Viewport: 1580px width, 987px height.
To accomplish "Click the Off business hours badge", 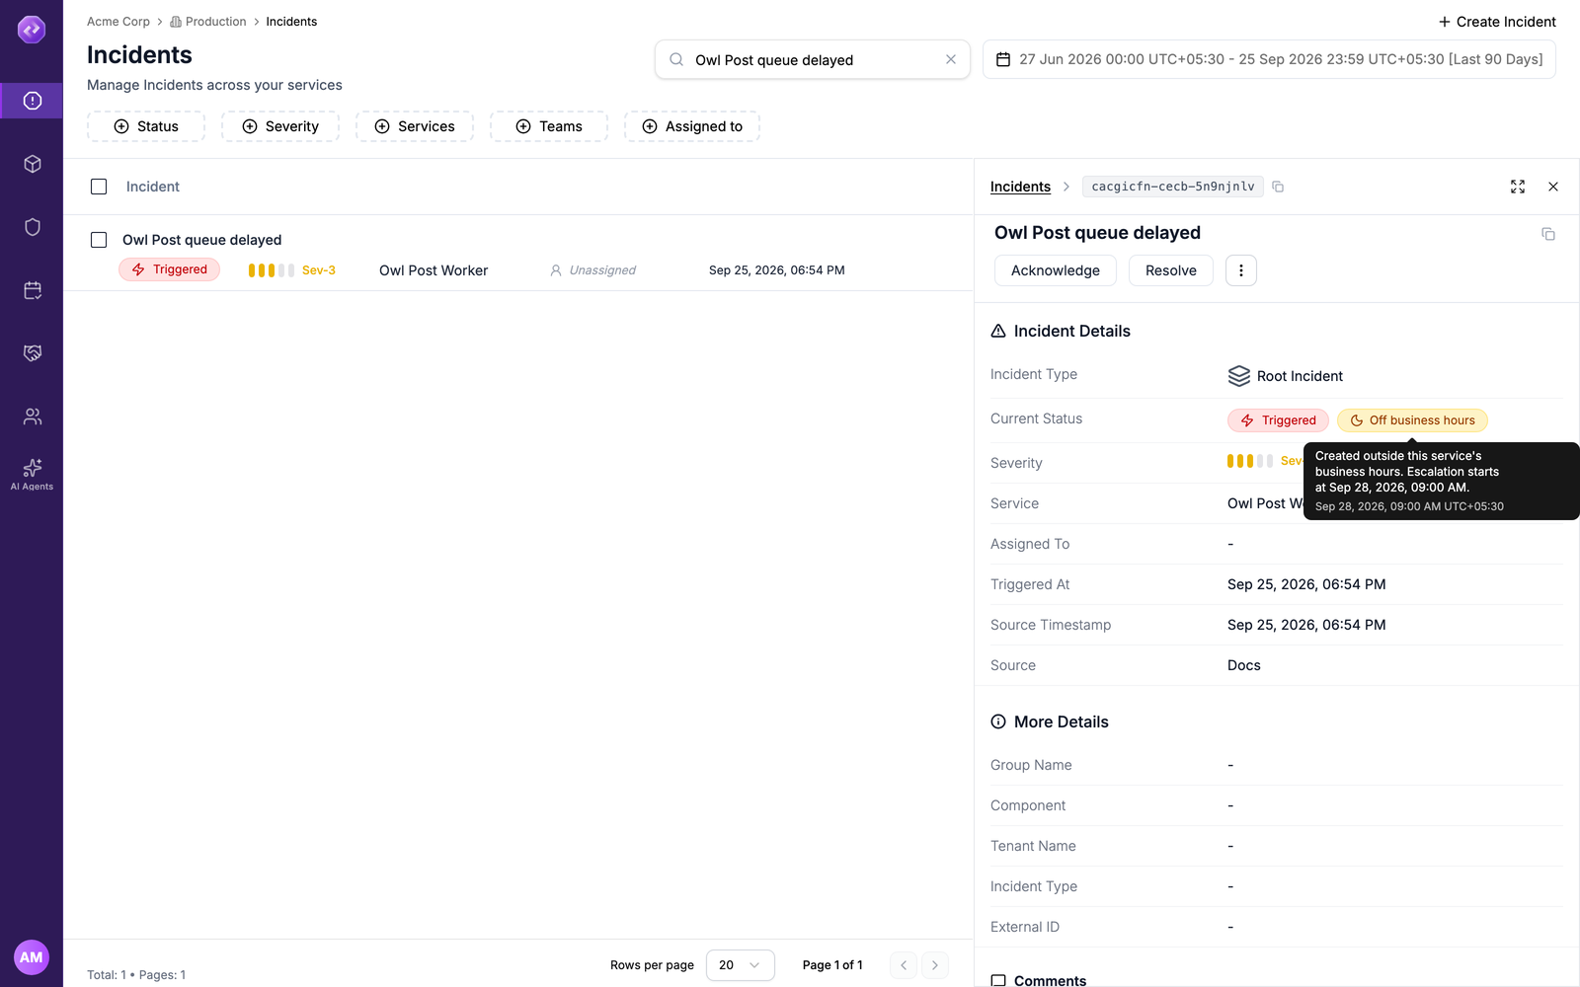I will [1412, 420].
